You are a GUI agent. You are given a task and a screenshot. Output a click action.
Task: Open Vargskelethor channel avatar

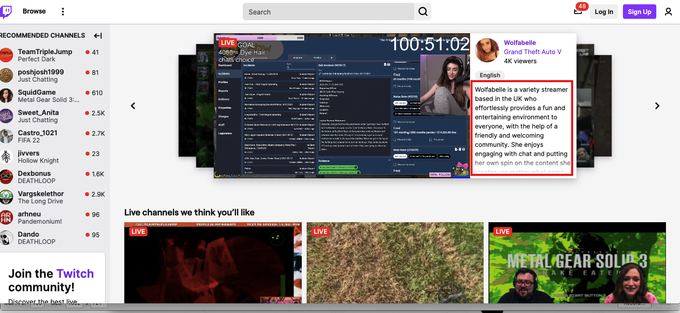tap(6, 197)
